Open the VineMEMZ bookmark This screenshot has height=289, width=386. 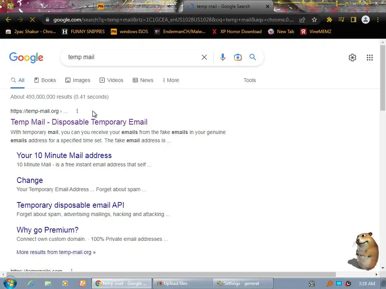click(x=316, y=32)
